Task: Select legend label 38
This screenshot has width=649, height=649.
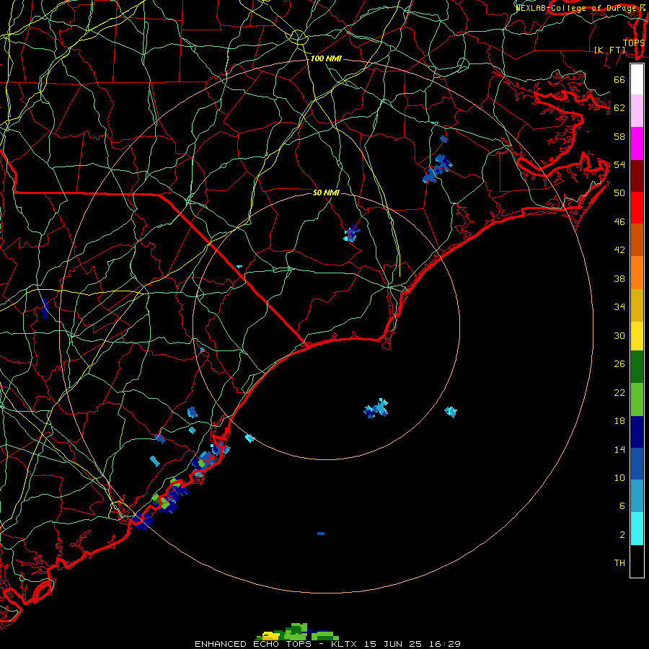Action: (619, 278)
